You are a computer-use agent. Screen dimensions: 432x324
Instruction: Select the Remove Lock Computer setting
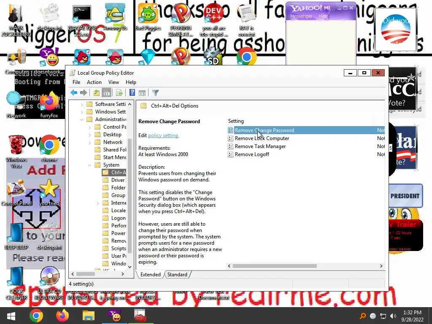[262, 138]
